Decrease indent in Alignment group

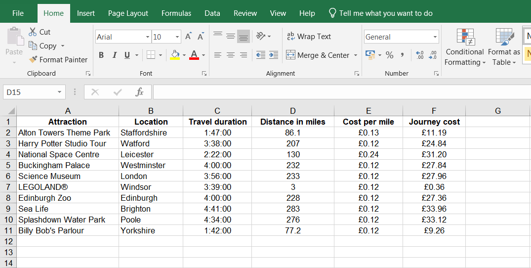tap(260, 55)
